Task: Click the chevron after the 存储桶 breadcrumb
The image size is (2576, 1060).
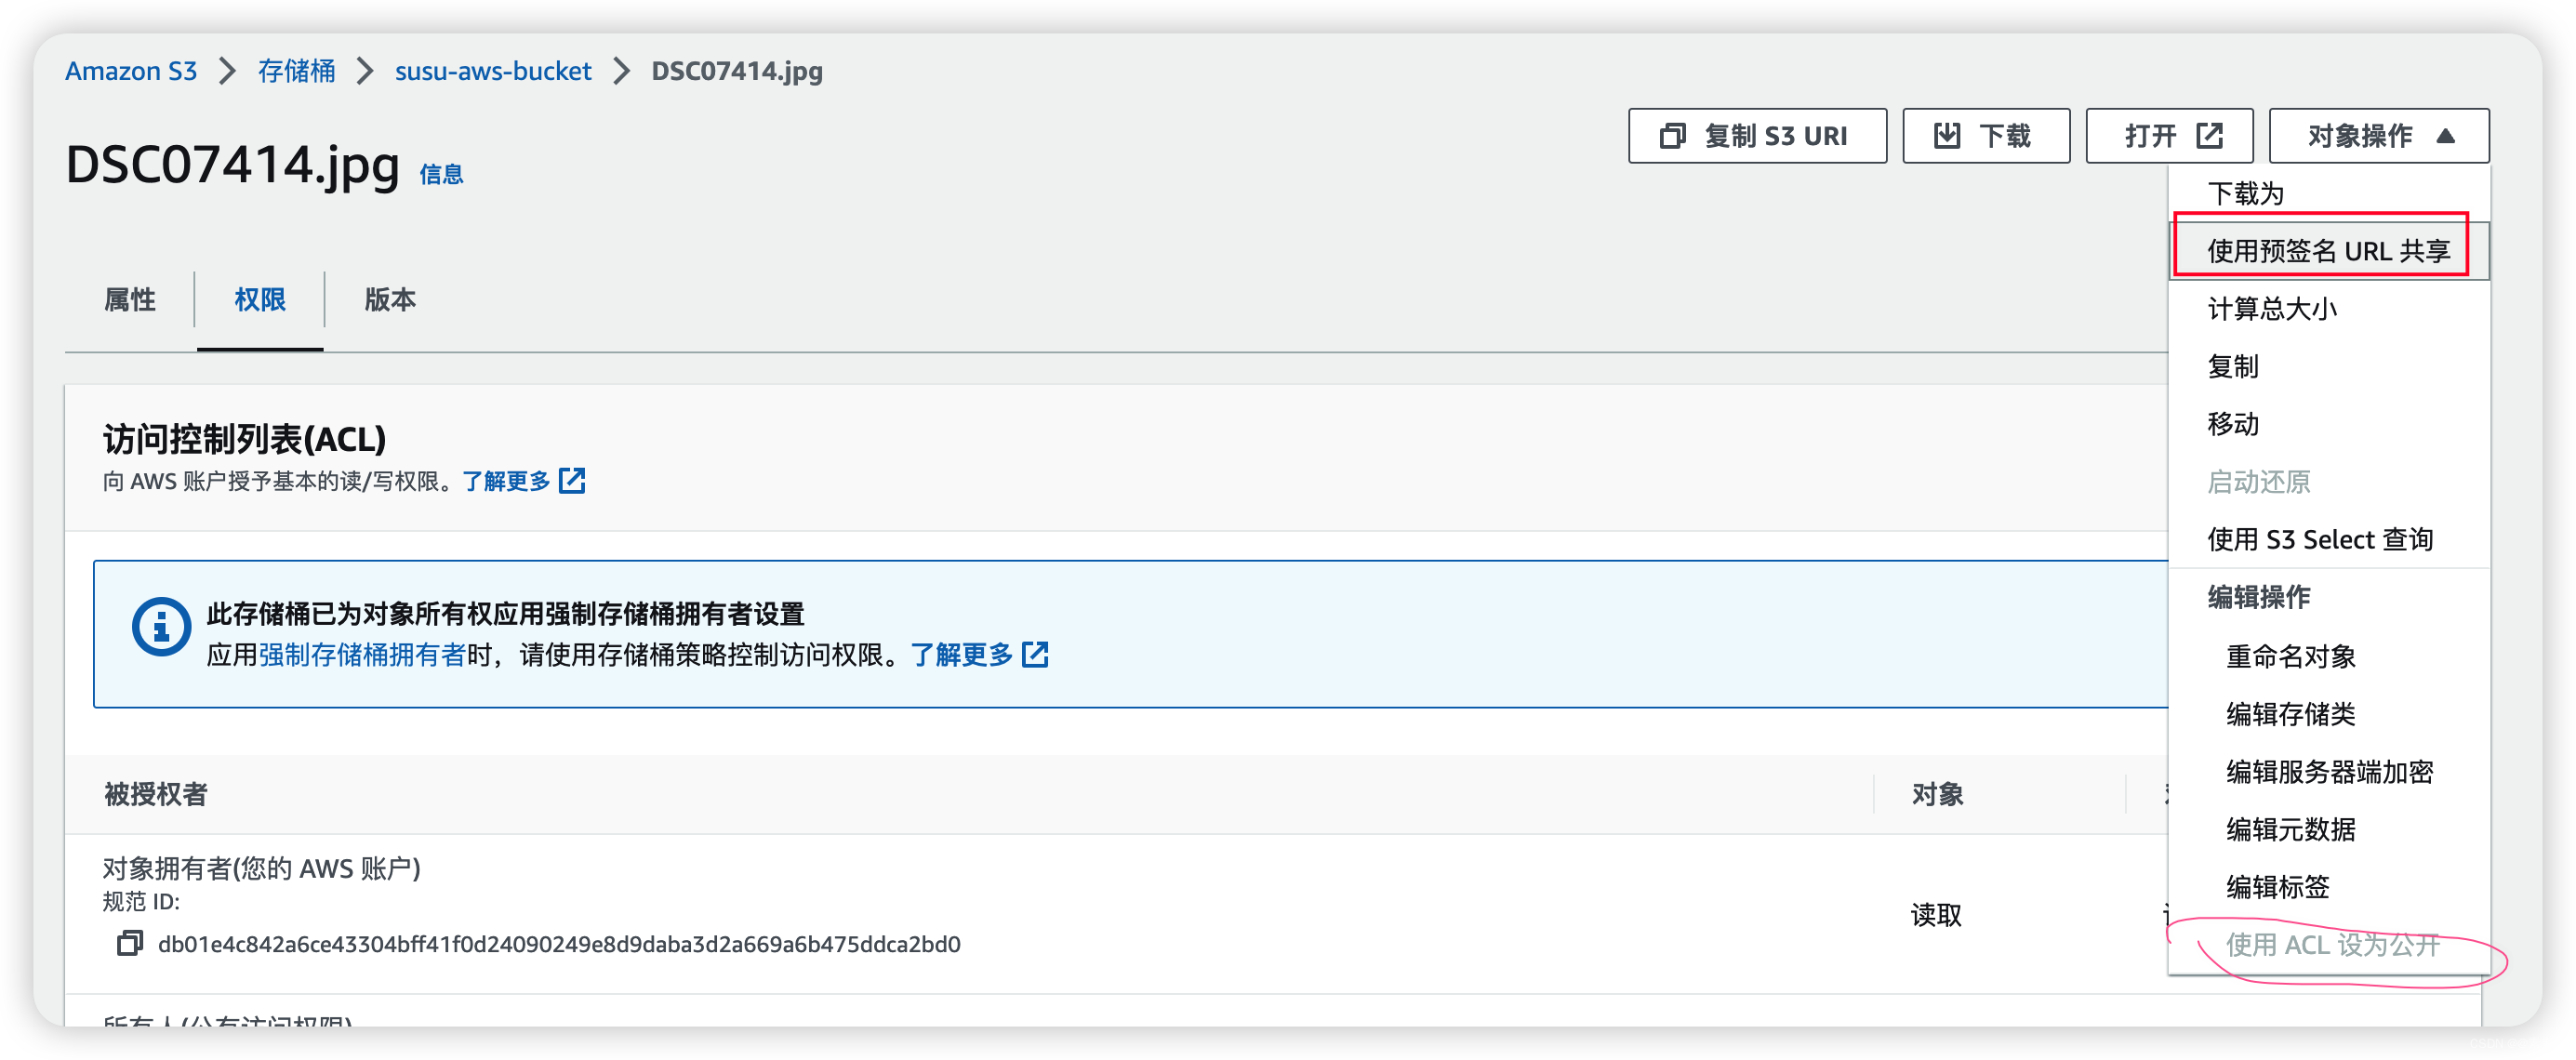Action: click(365, 71)
